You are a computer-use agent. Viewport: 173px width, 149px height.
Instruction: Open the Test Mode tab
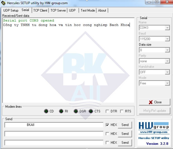[88, 11]
